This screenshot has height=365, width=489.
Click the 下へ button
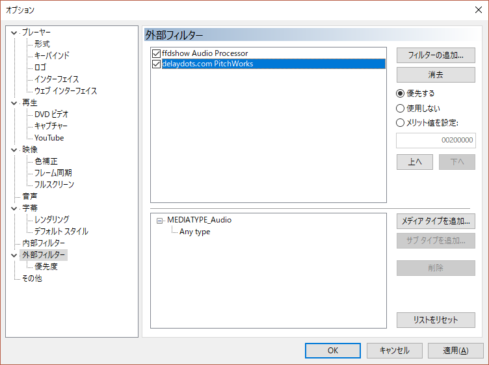[457, 162]
